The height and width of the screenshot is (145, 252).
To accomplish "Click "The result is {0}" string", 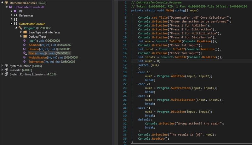I will tap(186, 135).
